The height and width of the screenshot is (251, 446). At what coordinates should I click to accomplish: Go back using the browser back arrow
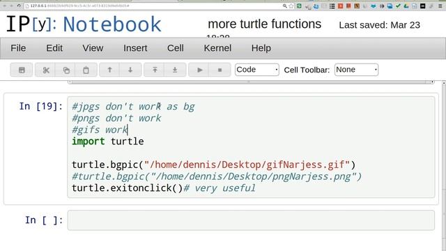(x=5, y=6)
